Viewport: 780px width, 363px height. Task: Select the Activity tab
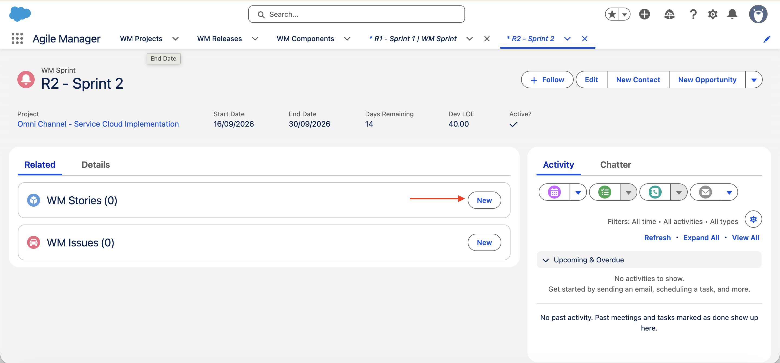pos(558,164)
